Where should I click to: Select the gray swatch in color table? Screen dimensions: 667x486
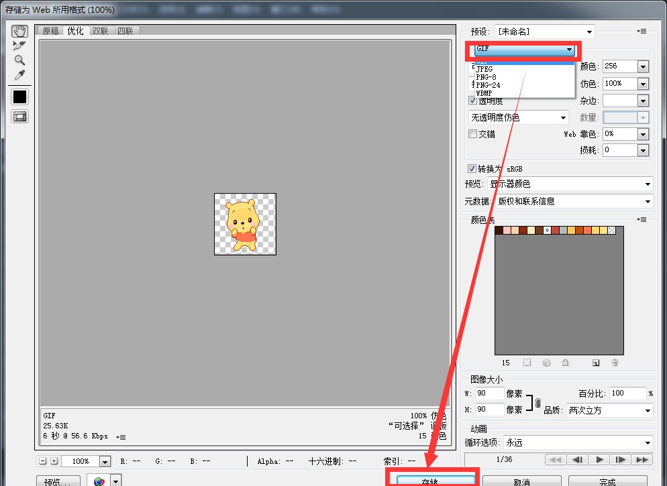563,231
